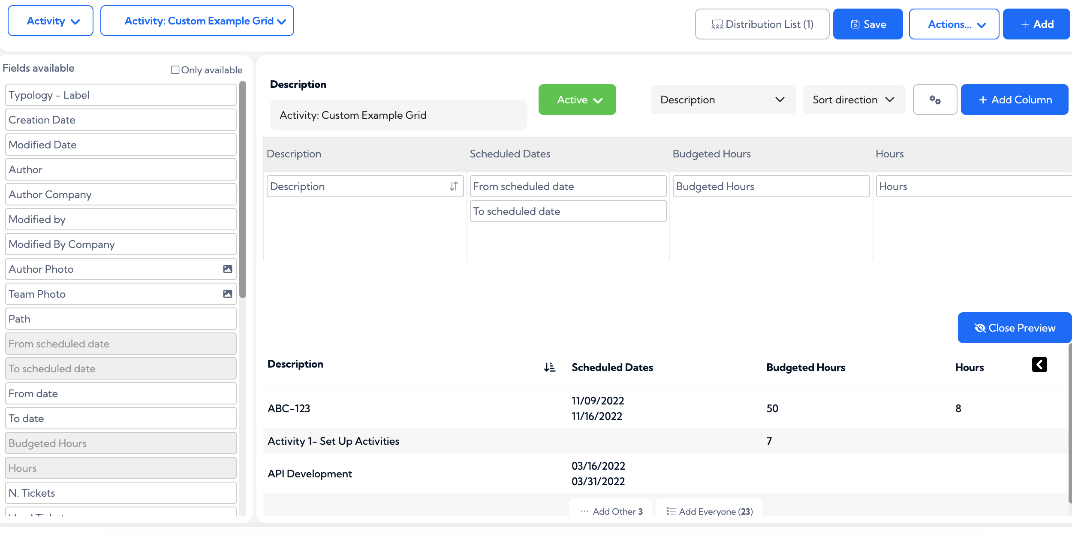
Task: Open the Activity menu
Action: point(50,20)
